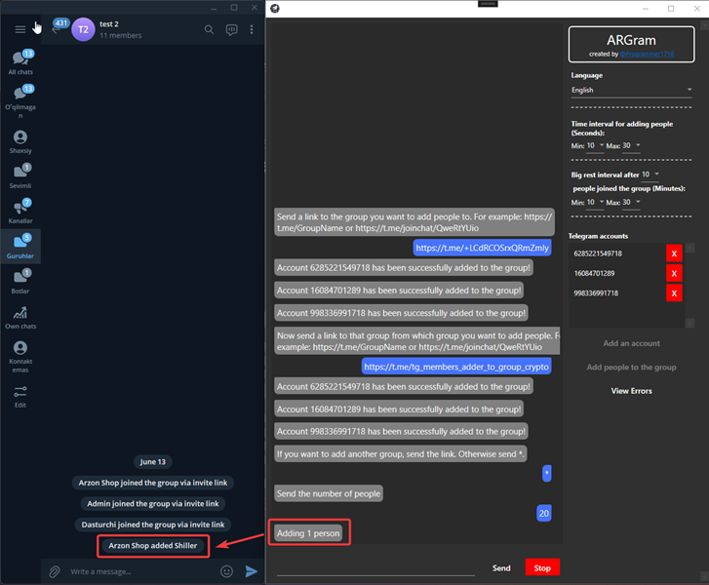
Task: Send the Telegram message with arrow icon
Action: click(x=252, y=571)
